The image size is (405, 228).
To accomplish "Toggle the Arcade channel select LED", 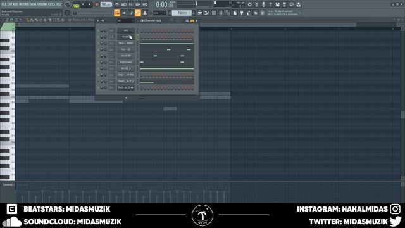I will click(137, 37).
